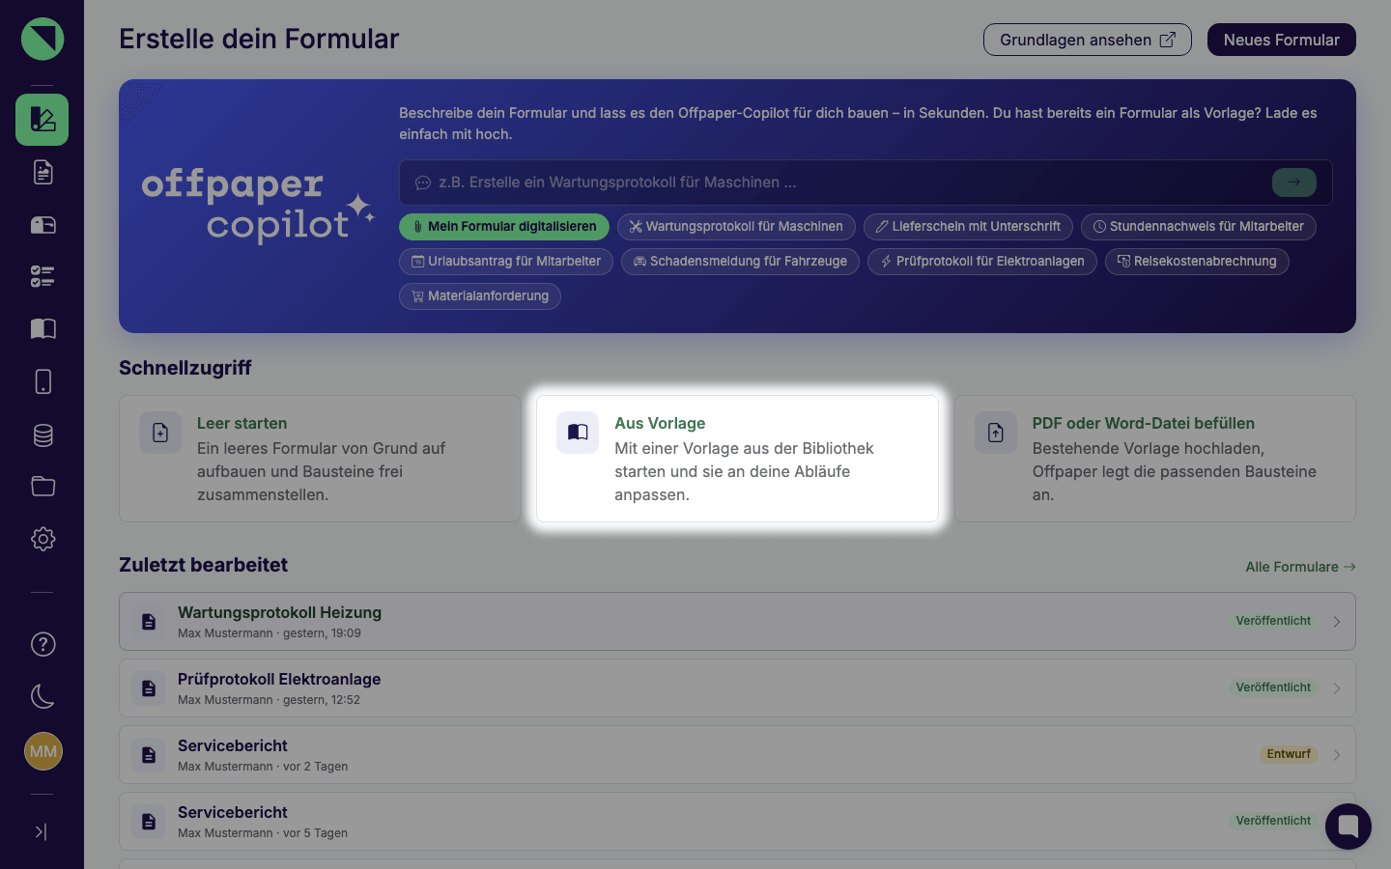Viewport: 1391px width, 869px height.
Task: Open the settings gear in the sidebar
Action: (x=43, y=539)
